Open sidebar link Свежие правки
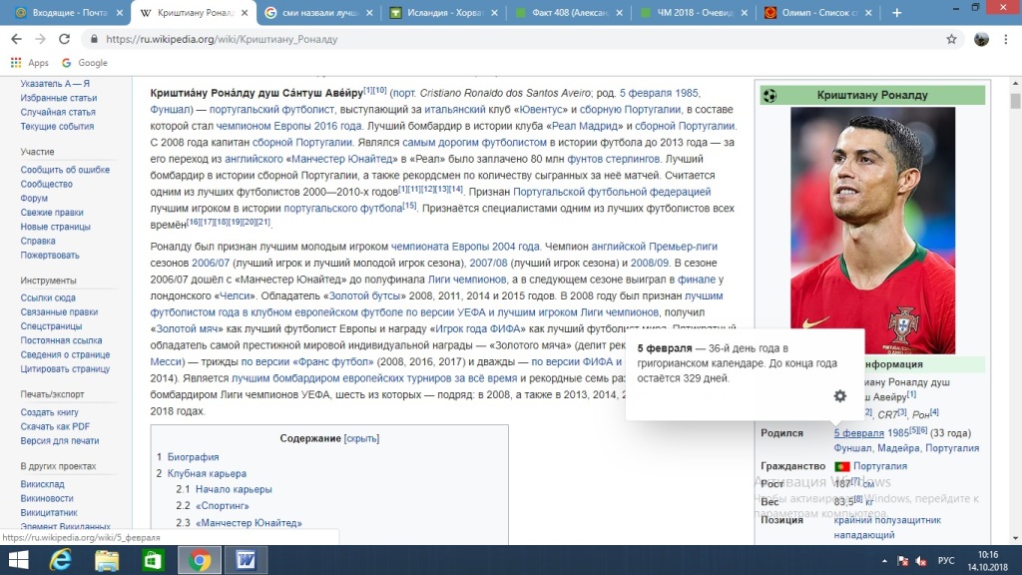The height and width of the screenshot is (575, 1022). [x=52, y=213]
